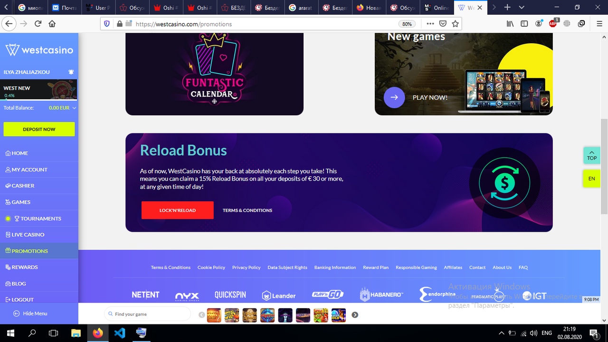Open the Blog from the sidebar
Viewport: 608px width, 342px height.
pyautogui.click(x=39, y=284)
